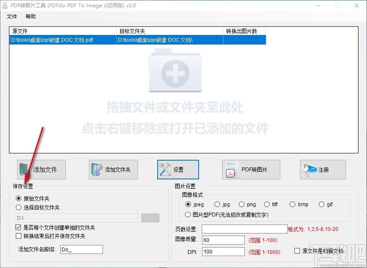
Task: Click the 添加文件 button label
Action: coord(45,170)
